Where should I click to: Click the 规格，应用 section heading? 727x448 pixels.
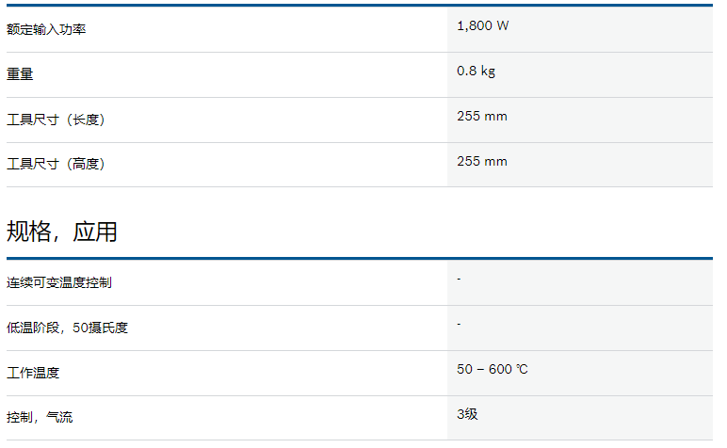(61, 232)
